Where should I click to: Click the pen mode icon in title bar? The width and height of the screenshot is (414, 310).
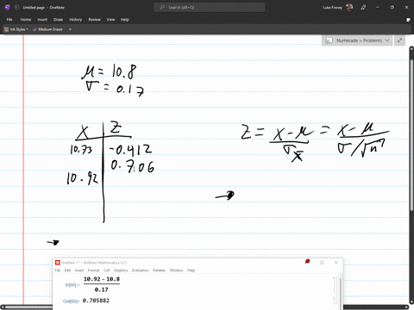[x=363, y=8]
